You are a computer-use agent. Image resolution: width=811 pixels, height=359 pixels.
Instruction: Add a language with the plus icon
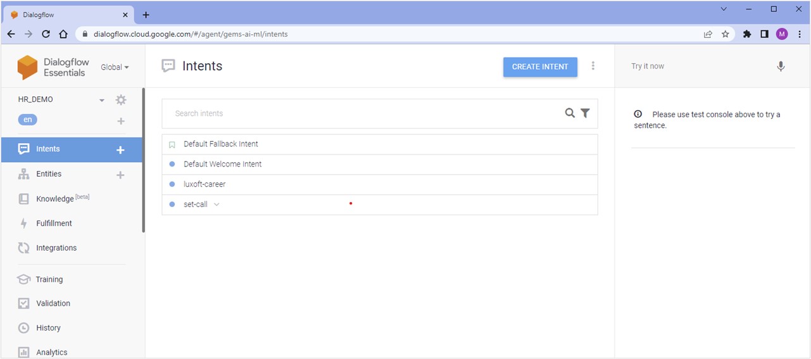[x=121, y=121]
